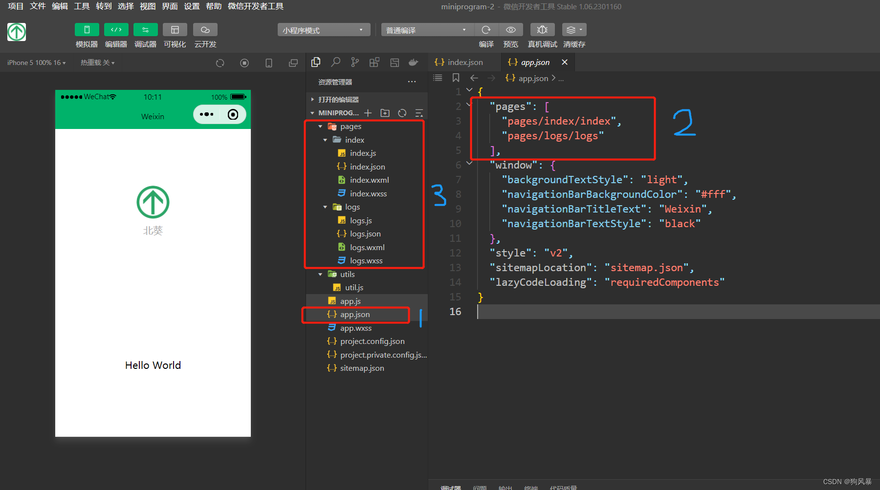Open app.js in the file tree
This screenshot has width=880, height=490.
coord(350,301)
